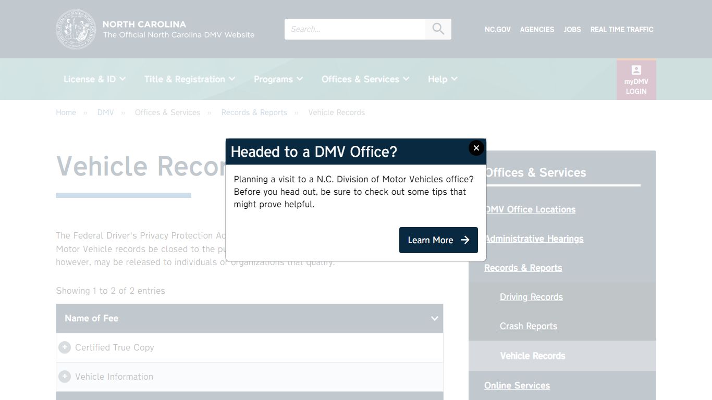
Task: Click the Learn More button
Action: point(438,240)
